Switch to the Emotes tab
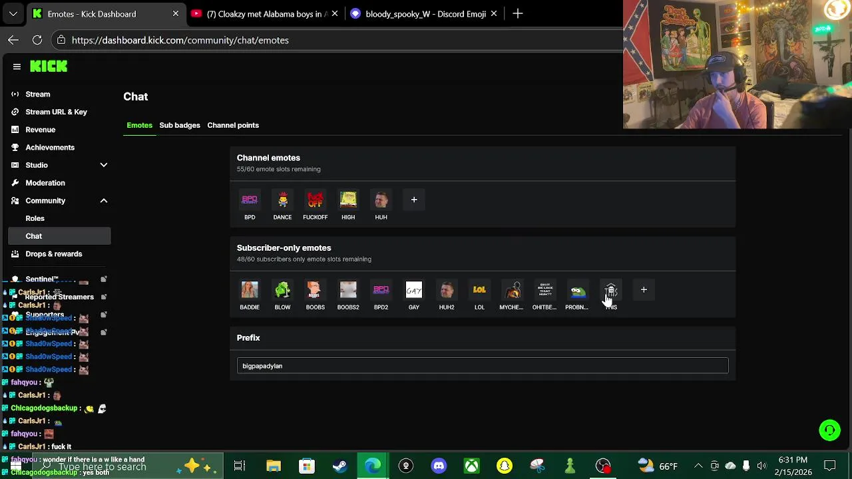This screenshot has width=852, height=479. [x=140, y=125]
